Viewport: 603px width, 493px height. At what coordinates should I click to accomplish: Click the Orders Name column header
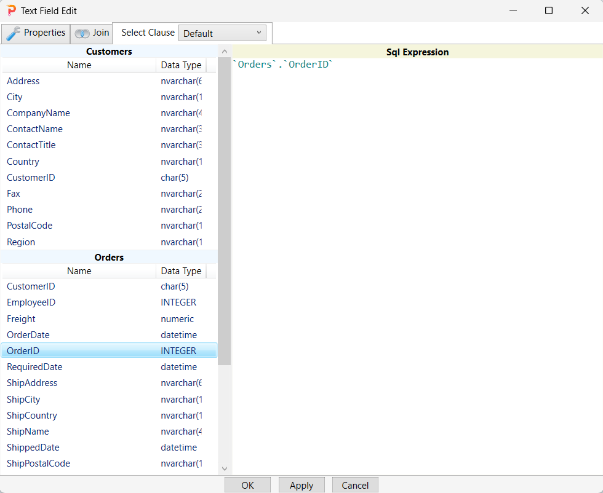[79, 271]
